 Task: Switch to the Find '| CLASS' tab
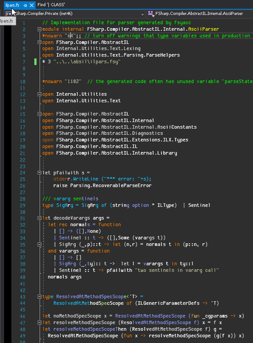point(51,4)
